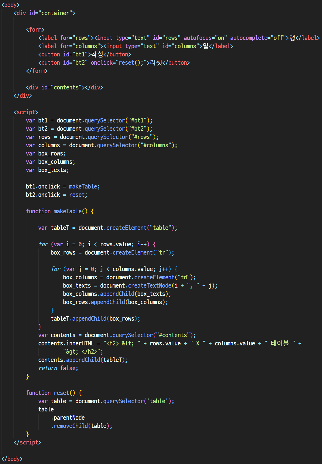Click the label for="columns" text
The width and height of the screenshot is (322, 464).
pos(71,46)
